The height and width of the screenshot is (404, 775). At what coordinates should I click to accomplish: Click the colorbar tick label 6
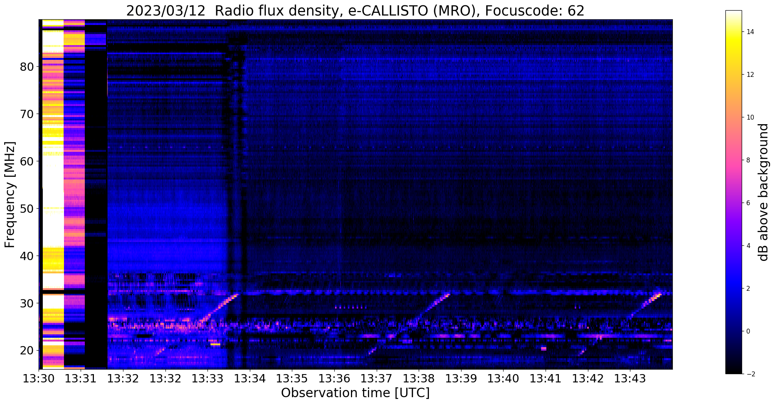tap(748, 203)
